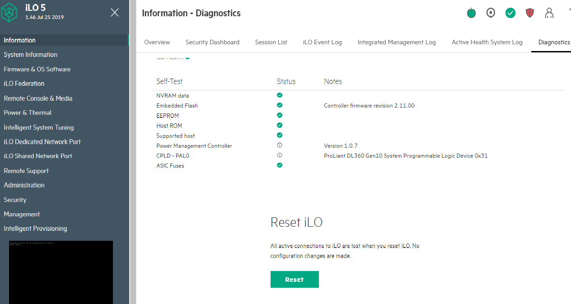This screenshot has height=304, width=571.
Task: Select the Diagnostics tab
Action: [554, 42]
